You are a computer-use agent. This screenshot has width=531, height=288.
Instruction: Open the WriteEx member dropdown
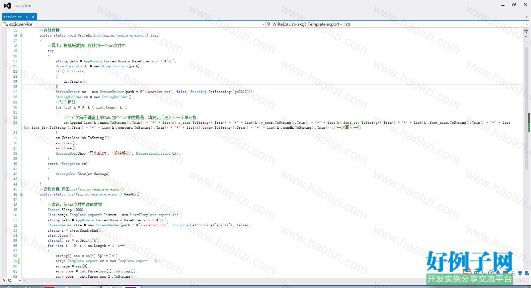[x=527, y=24]
